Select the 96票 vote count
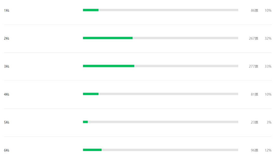This screenshot has width=279, height=163. [x=254, y=150]
